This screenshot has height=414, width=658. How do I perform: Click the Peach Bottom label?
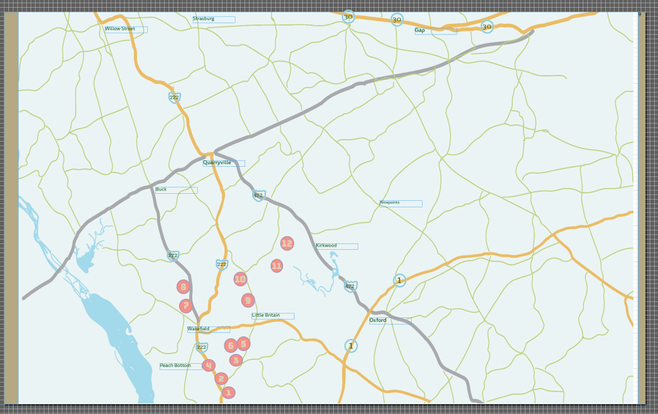[x=176, y=366]
